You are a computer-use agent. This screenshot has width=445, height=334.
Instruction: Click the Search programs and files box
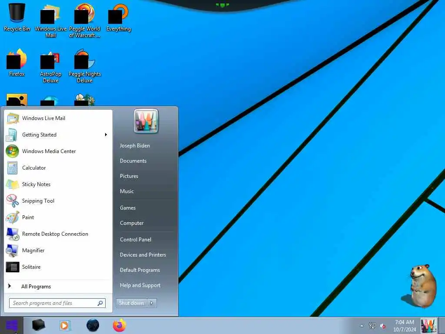coord(57,303)
